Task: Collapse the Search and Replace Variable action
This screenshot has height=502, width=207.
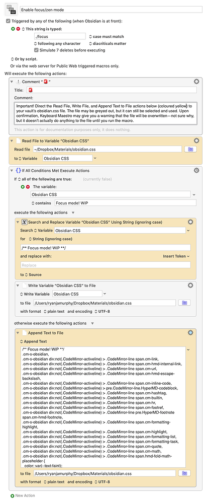Action: [x=18, y=222]
